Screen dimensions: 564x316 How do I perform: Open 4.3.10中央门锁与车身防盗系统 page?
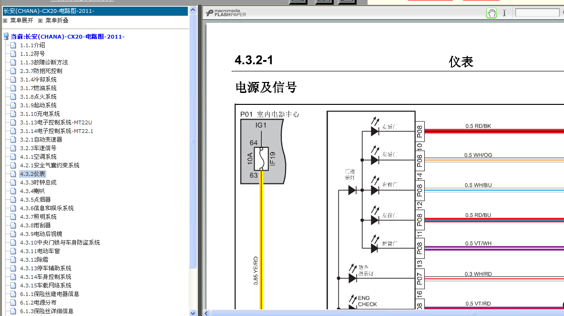tap(60, 243)
